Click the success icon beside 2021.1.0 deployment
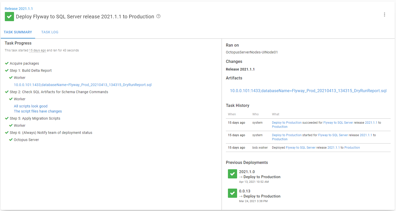This screenshot has width=396, height=211. point(232,174)
